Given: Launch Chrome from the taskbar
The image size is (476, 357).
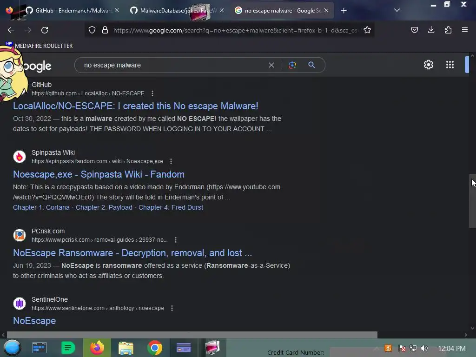Looking at the screenshot, I should tap(155, 348).
